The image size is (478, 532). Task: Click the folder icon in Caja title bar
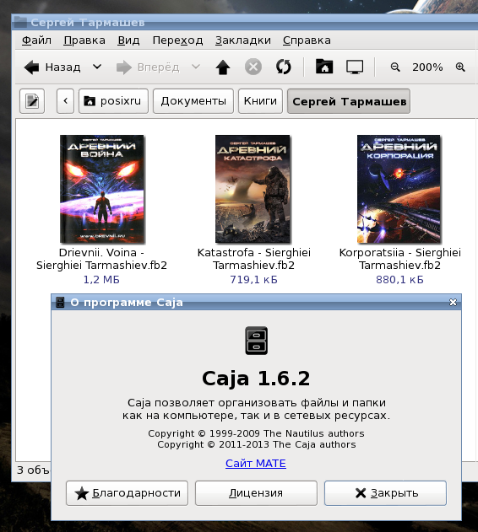(x=20, y=22)
